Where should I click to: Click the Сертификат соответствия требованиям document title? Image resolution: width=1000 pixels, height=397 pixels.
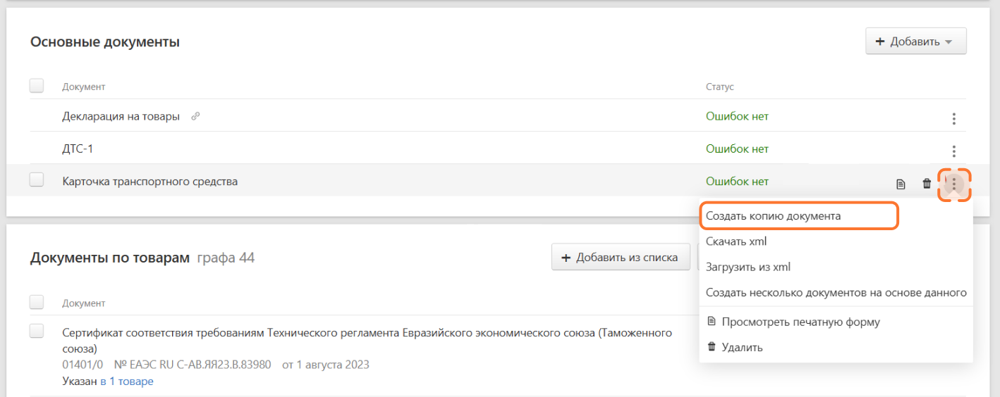(x=367, y=340)
